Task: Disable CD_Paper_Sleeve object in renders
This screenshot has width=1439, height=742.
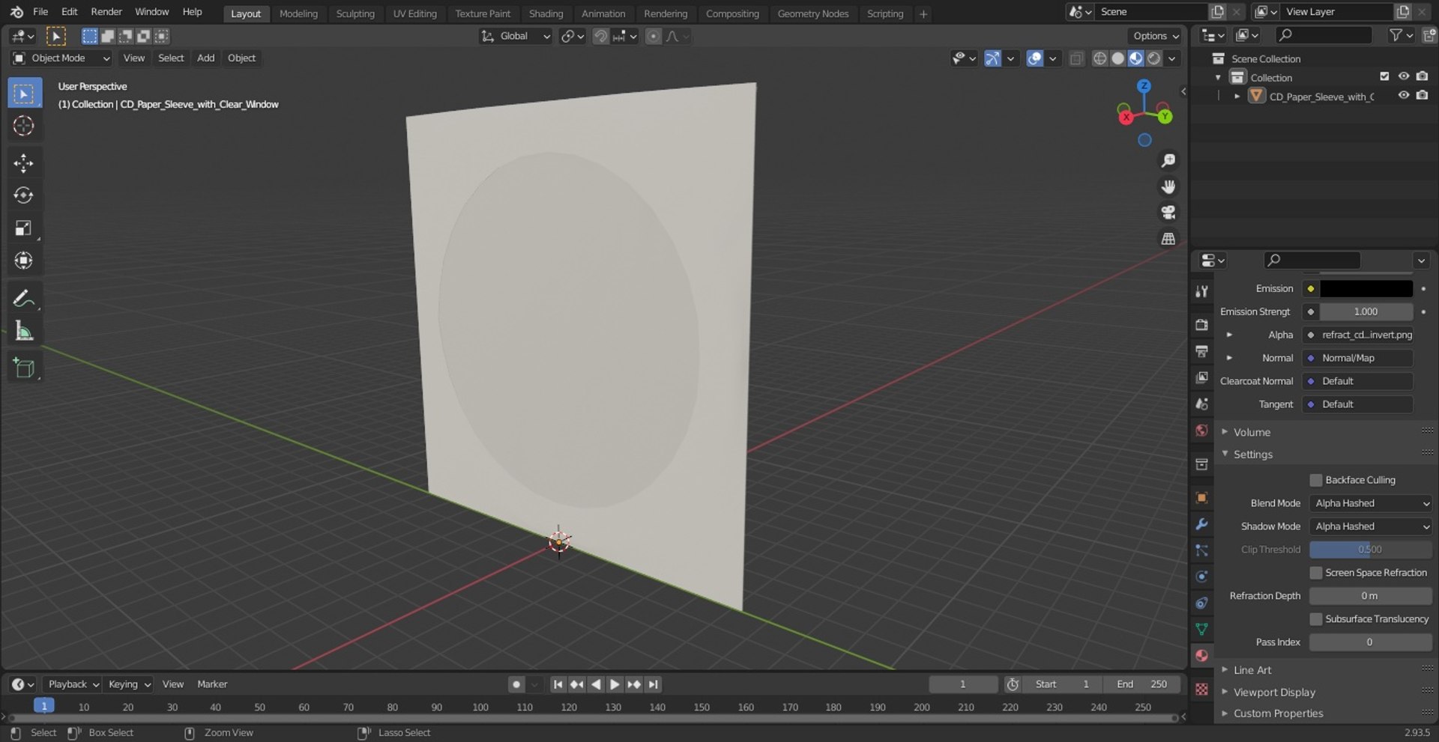Action: (1423, 95)
